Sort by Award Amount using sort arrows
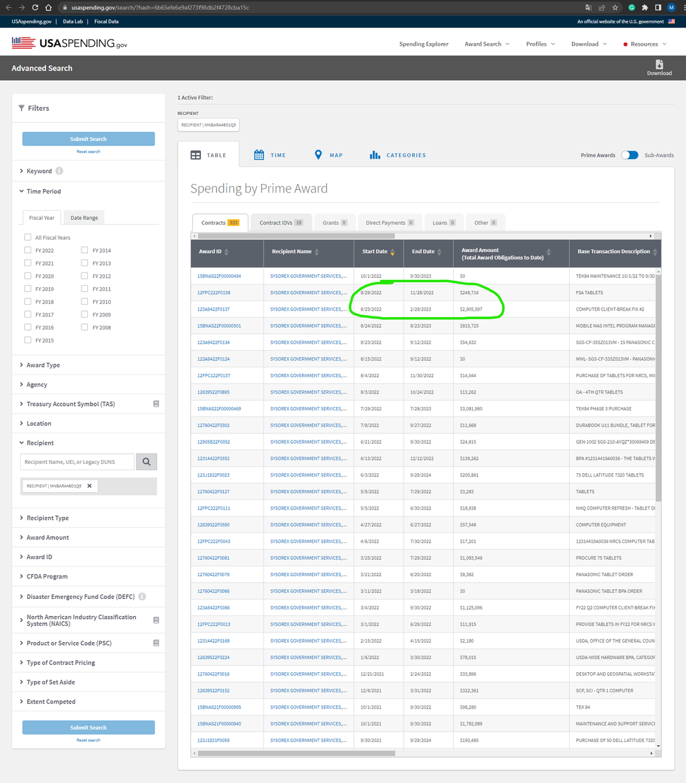The height and width of the screenshot is (783, 686). [x=548, y=252]
